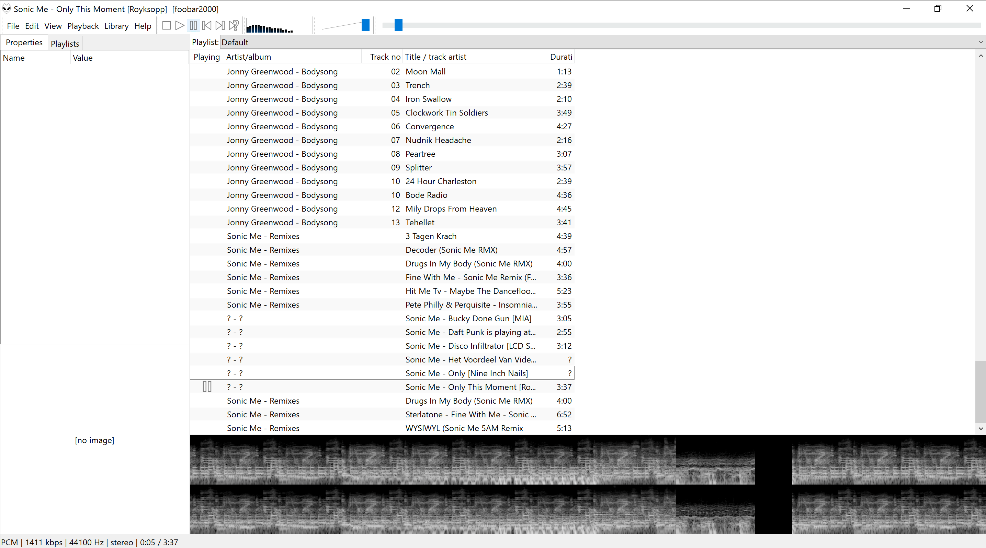
Task: Expand the Playlist Default dropdown
Action: click(x=981, y=42)
